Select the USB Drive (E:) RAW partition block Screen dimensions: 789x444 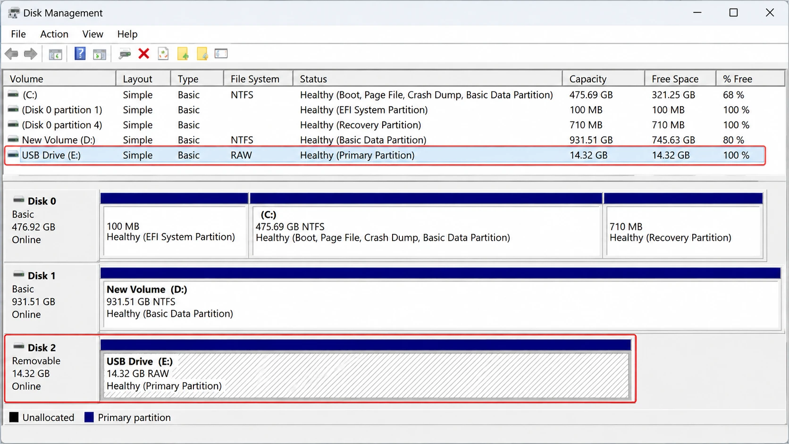pyautogui.click(x=366, y=369)
